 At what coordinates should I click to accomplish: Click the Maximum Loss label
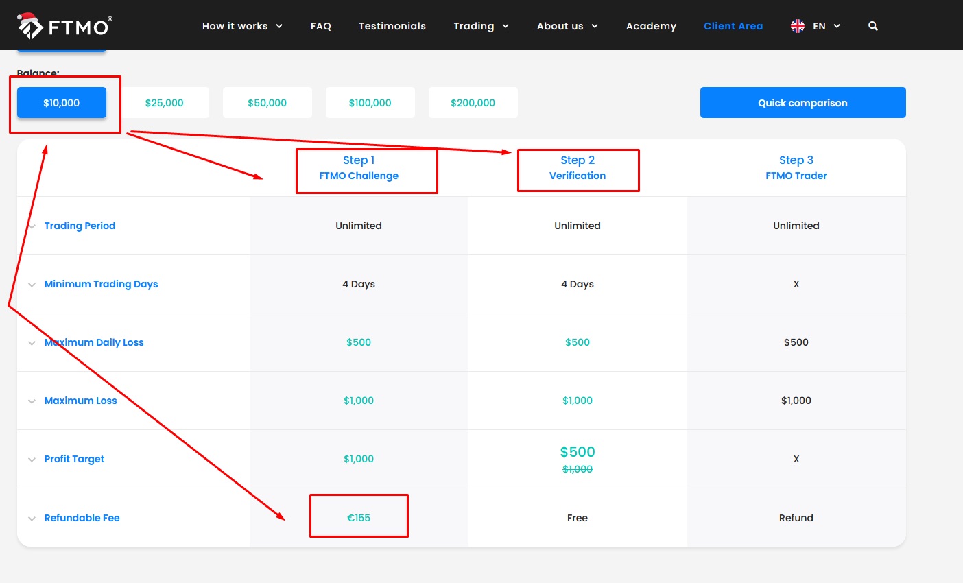tap(80, 401)
